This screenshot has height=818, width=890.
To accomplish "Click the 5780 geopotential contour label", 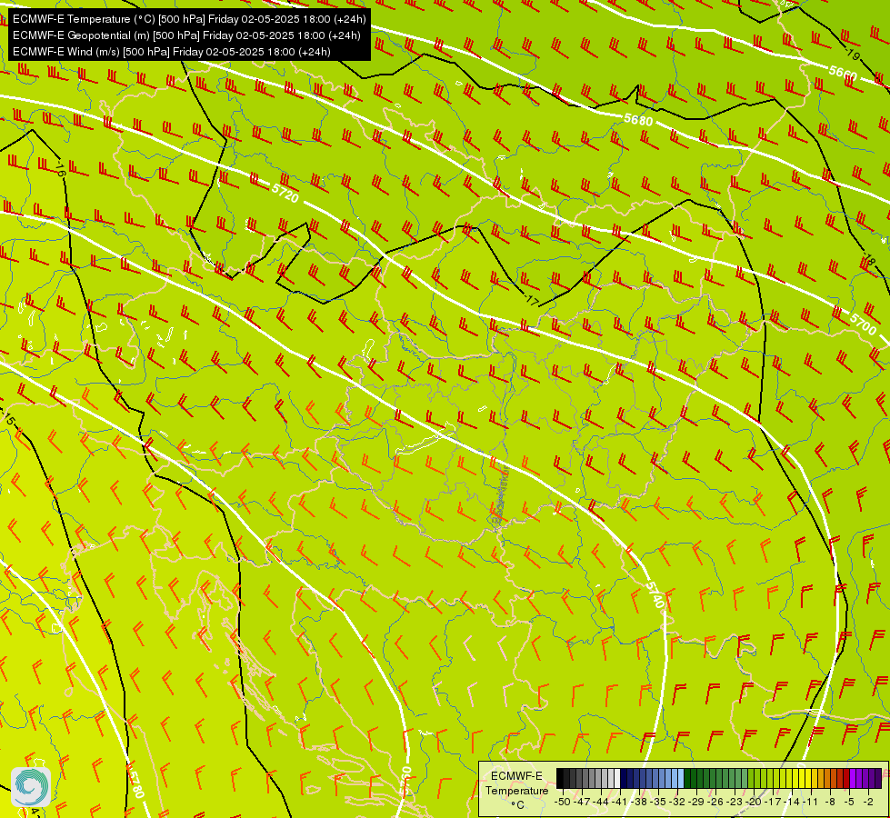I will [x=136, y=784].
